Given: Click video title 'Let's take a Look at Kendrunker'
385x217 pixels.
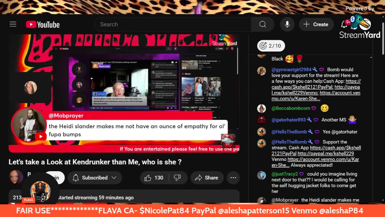Looking at the screenshot, I should [95, 162].
